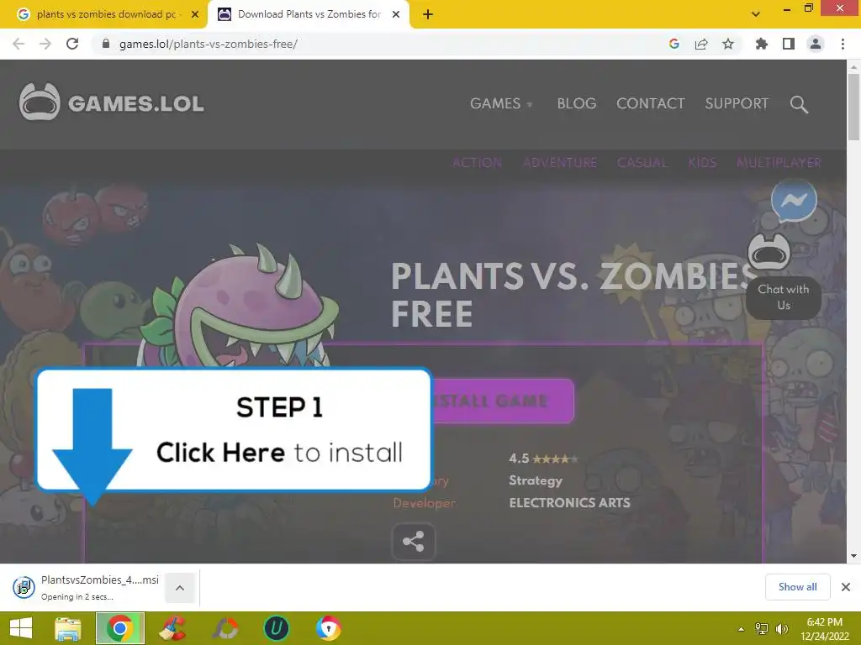Click the share icon below Developer
This screenshot has width=861, height=645.
coord(413,542)
